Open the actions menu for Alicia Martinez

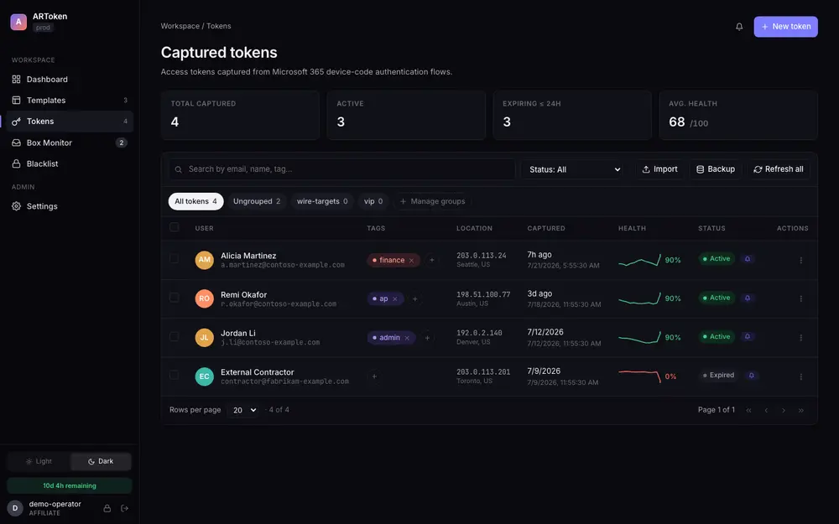(800, 261)
